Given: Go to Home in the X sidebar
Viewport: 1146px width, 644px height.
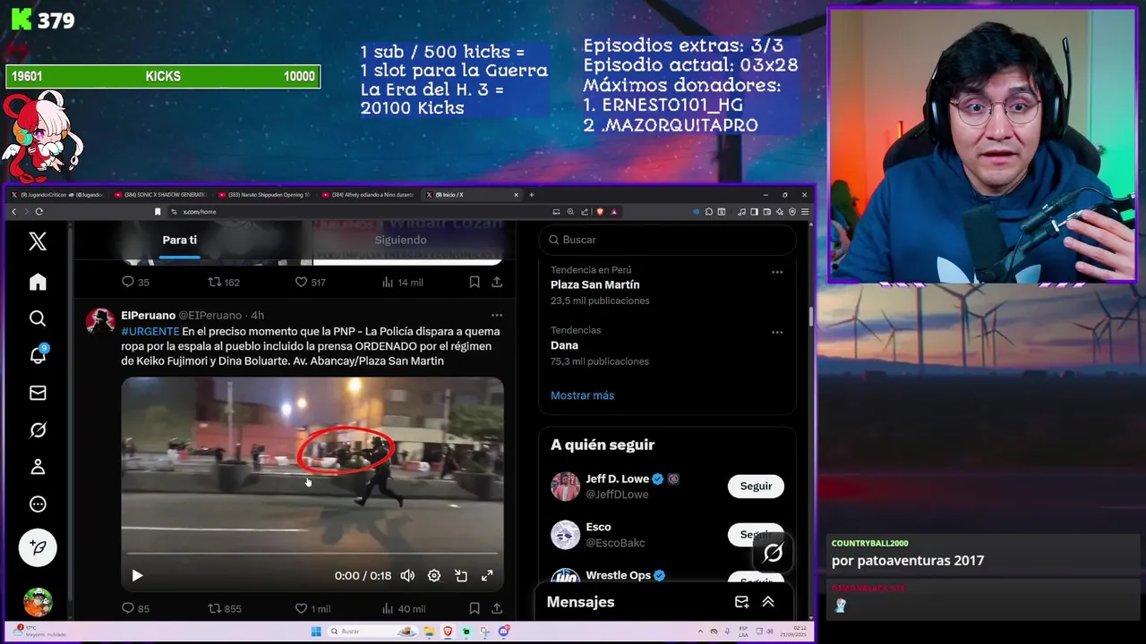Looking at the screenshot, I should pyautogui.click(x=38, y=282).
